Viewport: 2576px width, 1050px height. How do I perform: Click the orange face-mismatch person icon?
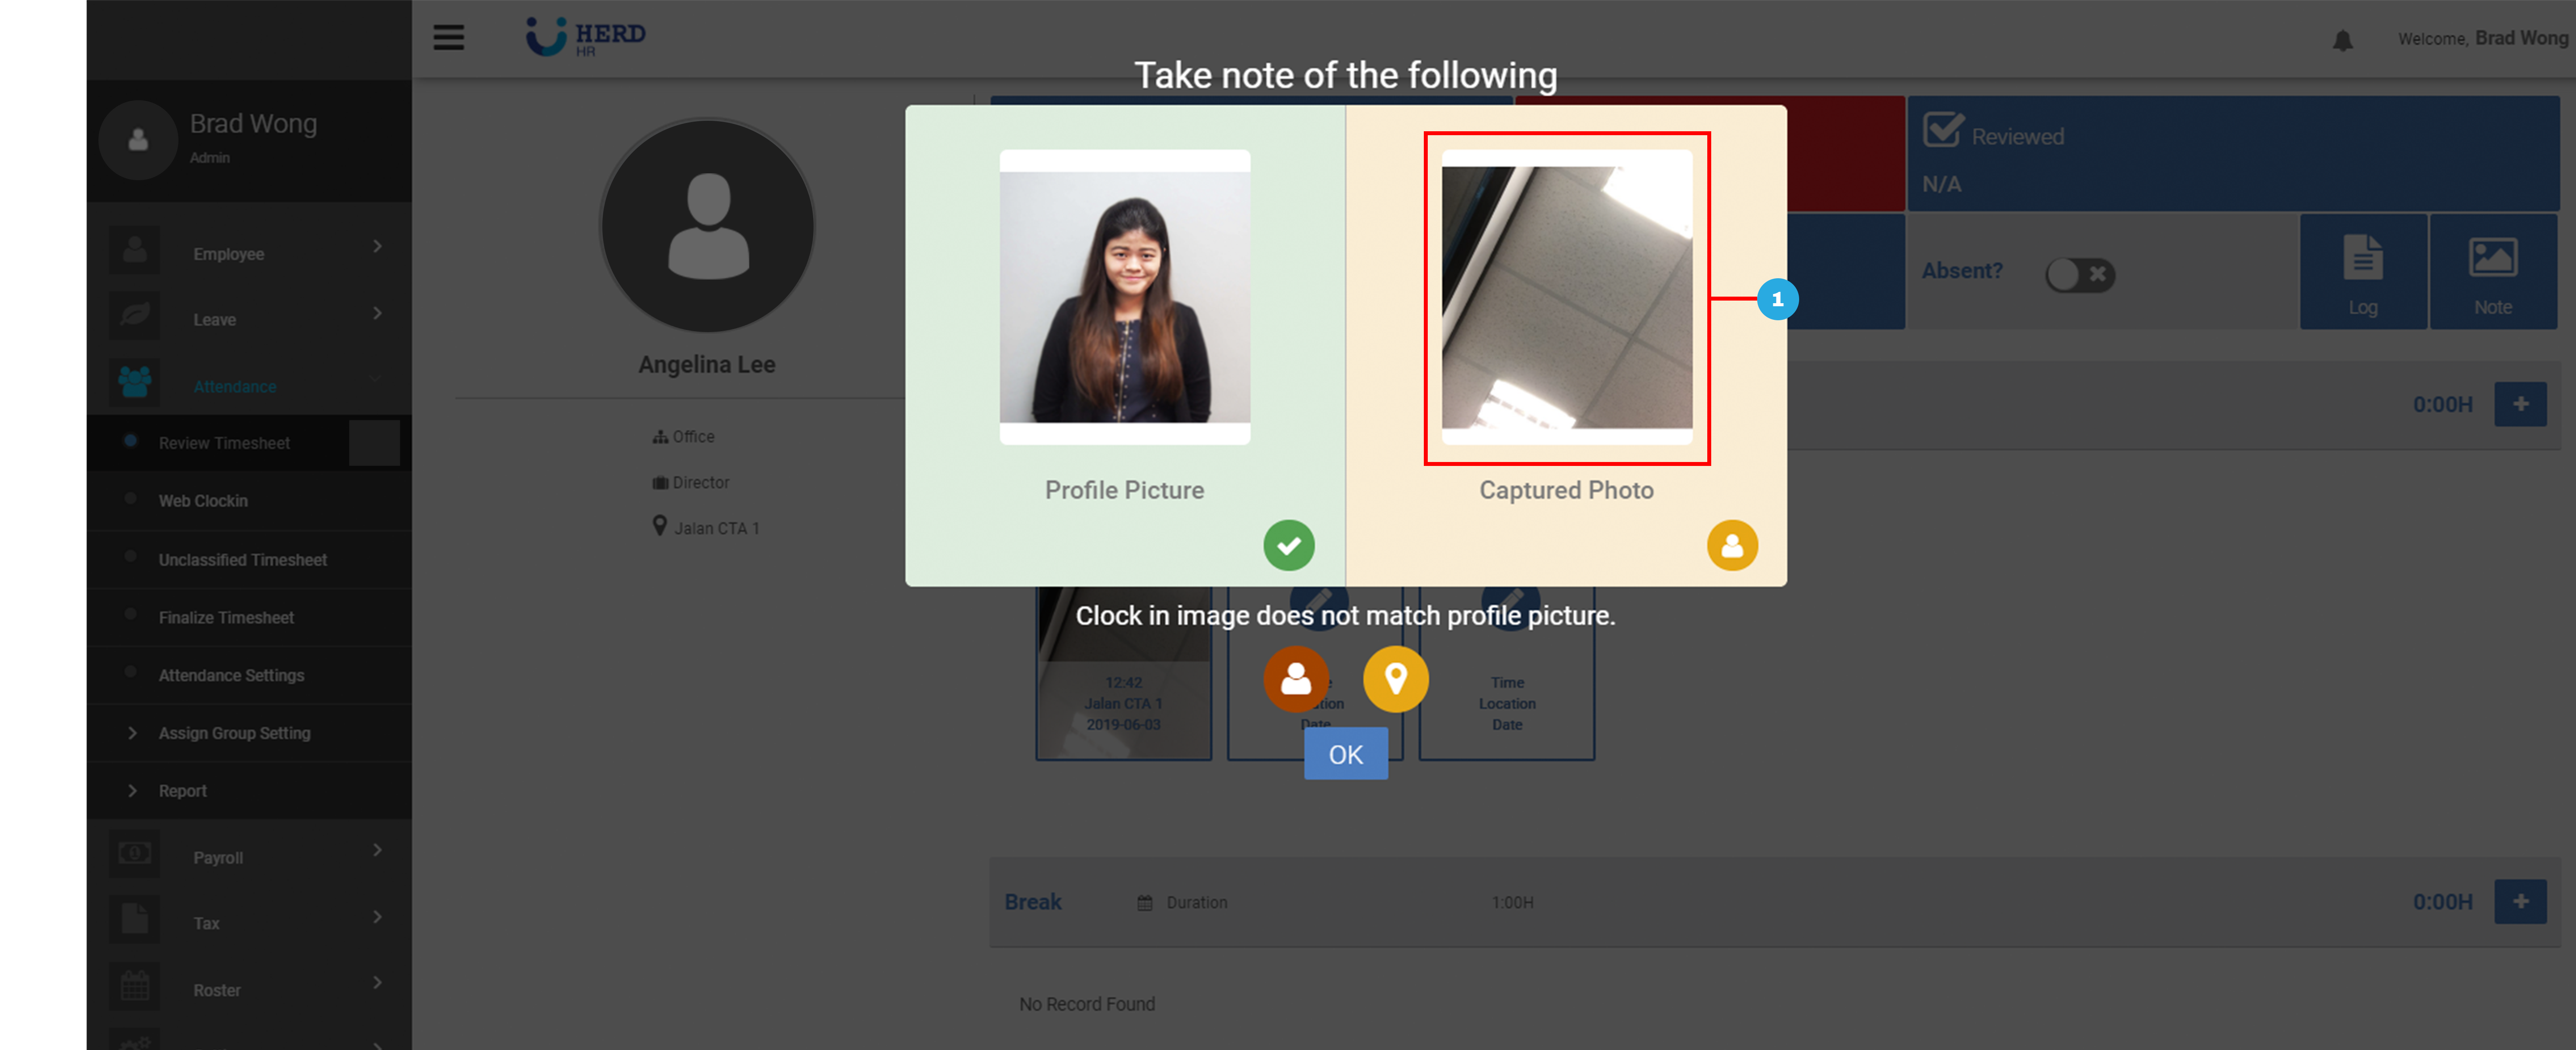click(1296, 679)
